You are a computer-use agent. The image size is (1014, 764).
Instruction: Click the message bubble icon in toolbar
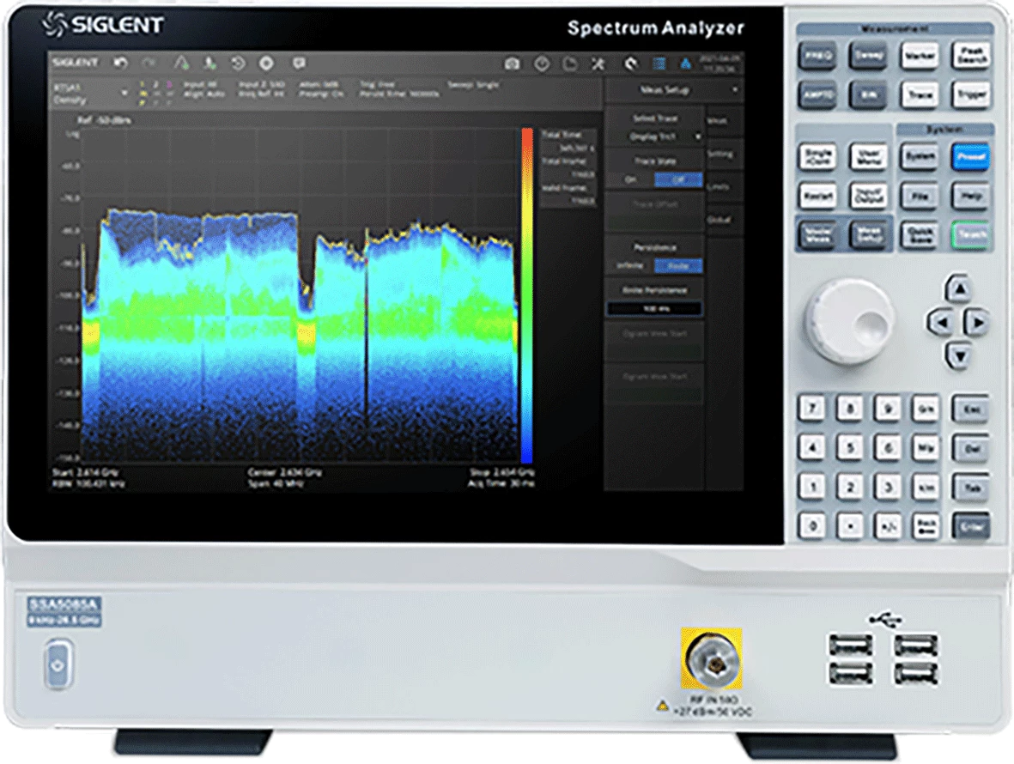tap(299, 63)
